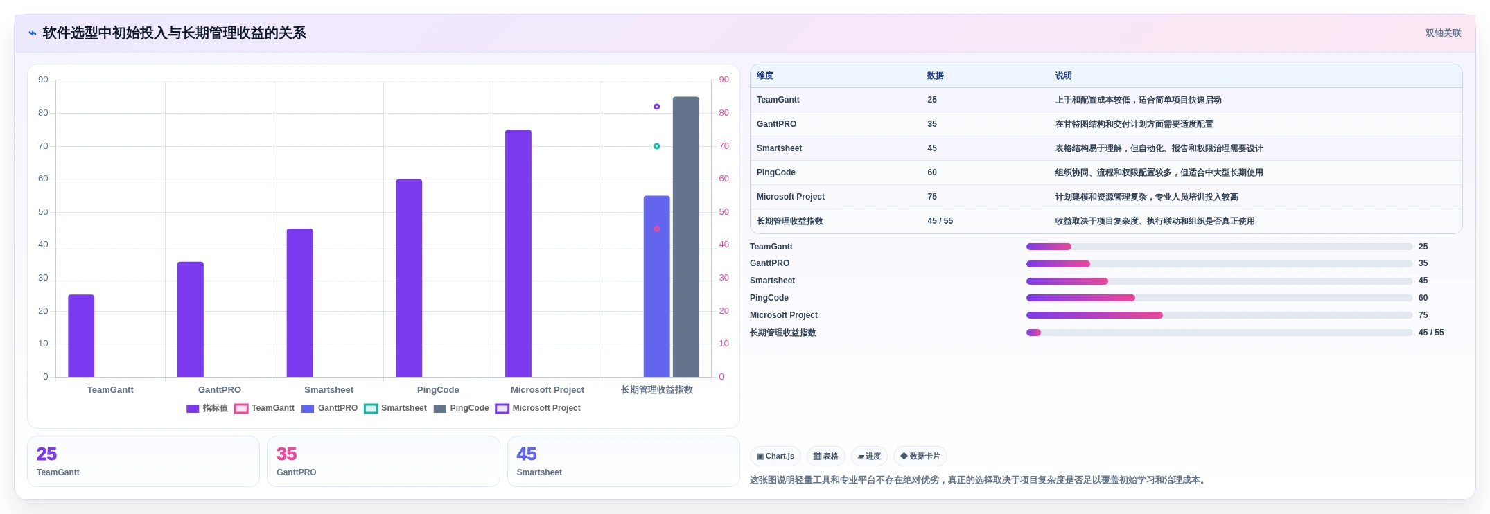Toggle the GanttPRO legend item

pos(330,409)
